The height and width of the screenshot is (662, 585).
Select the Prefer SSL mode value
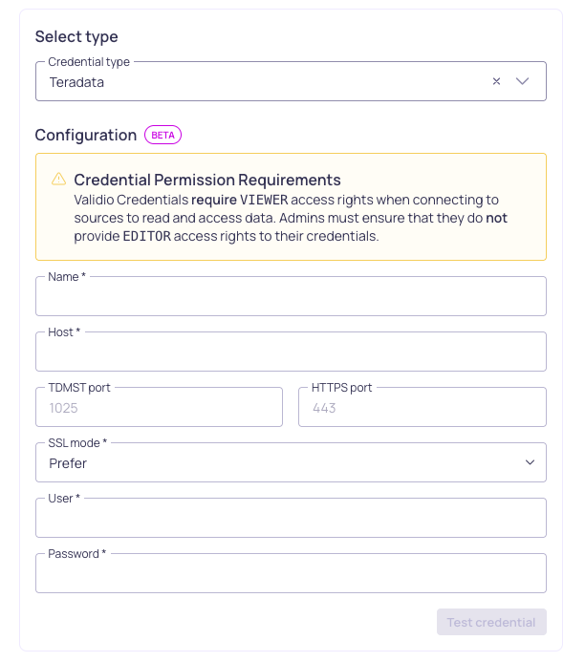click(x=68, y=463)
